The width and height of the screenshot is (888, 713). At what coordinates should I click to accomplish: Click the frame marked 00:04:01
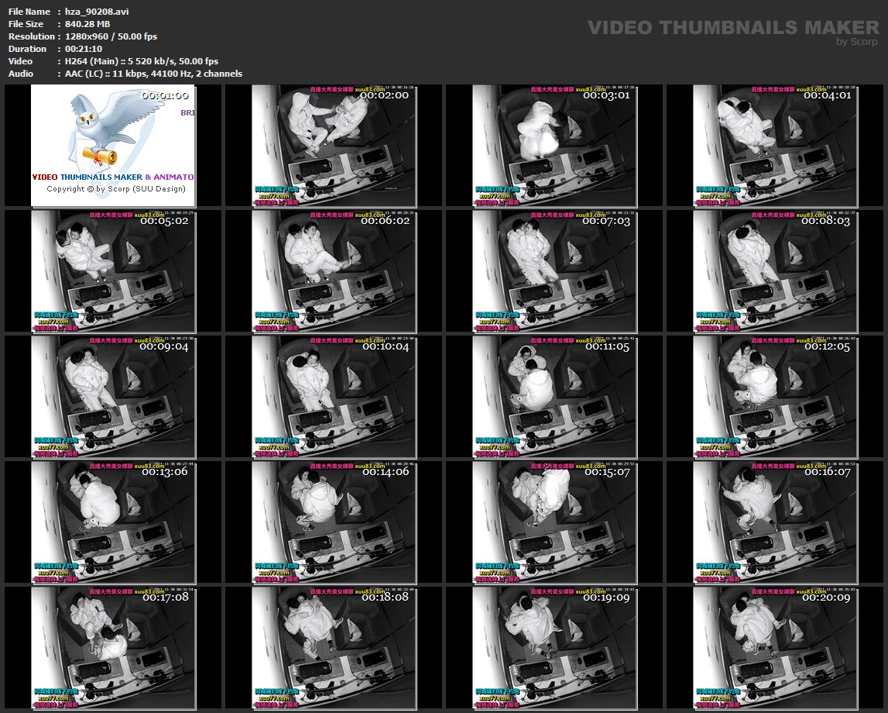tap(775, 146)
